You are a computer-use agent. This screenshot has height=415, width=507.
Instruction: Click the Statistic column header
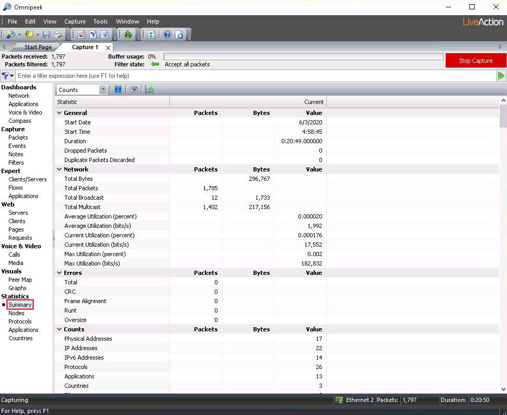(x=112, y=102)
